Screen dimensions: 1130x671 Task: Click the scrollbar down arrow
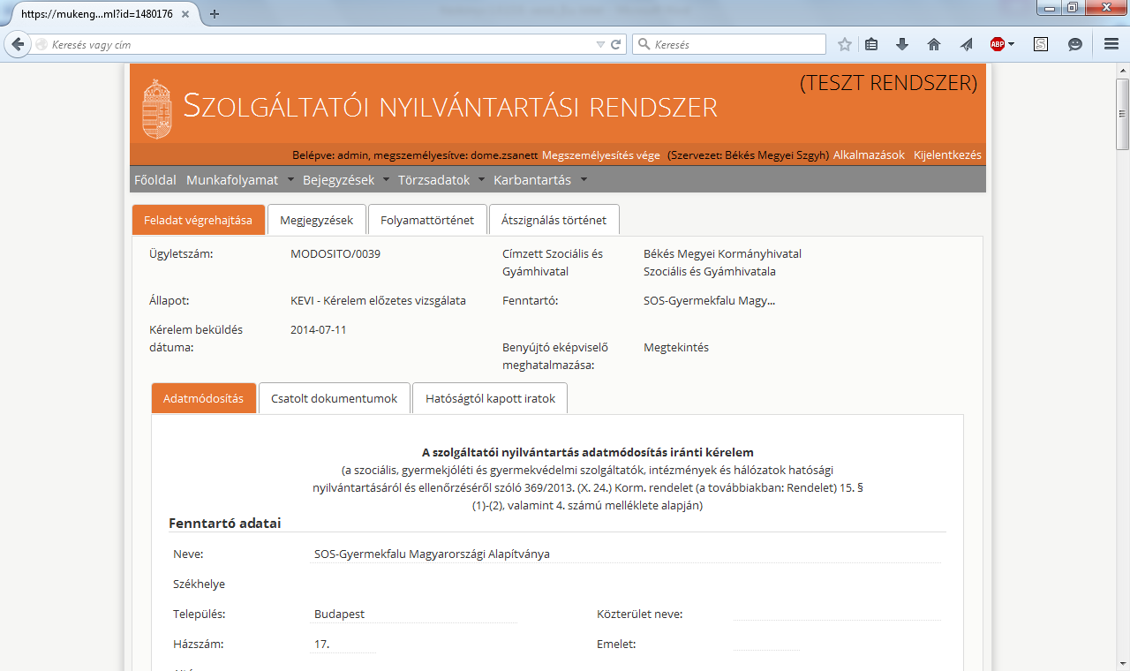[1122, 663]
